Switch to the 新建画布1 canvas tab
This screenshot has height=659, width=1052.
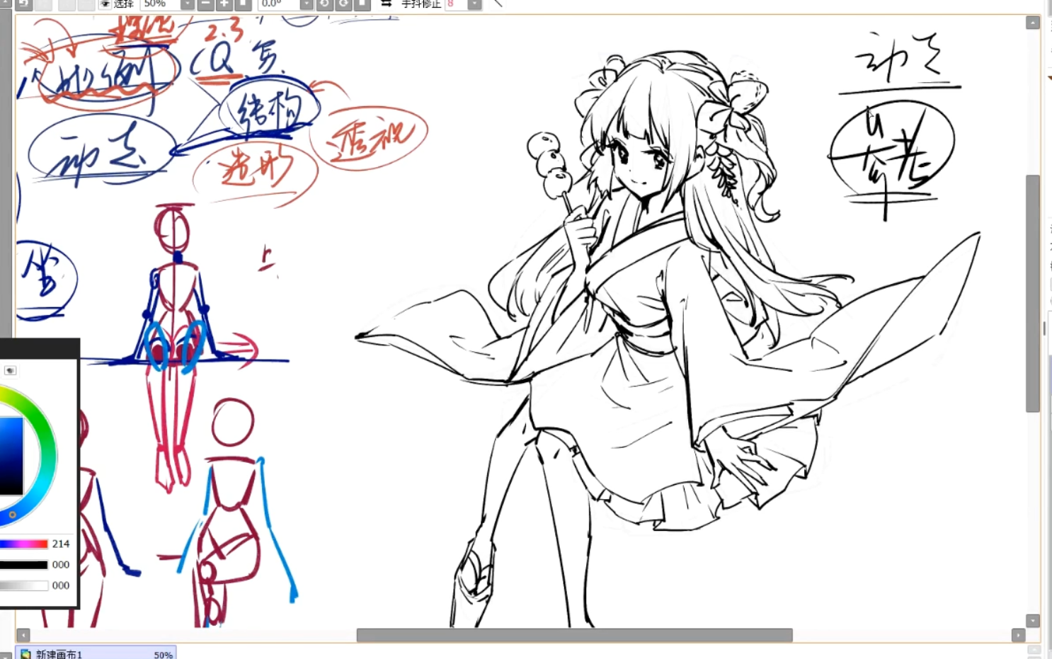[x=96, y=653]
